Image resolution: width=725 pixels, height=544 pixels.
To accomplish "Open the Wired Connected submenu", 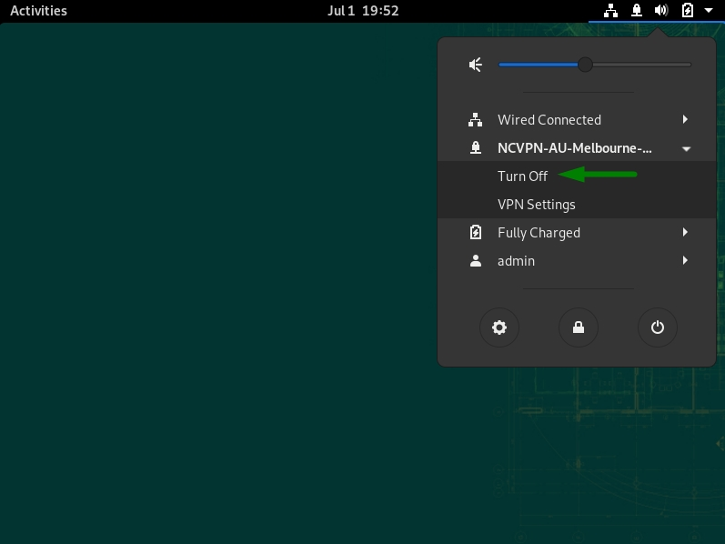I will tap(577, 120).
